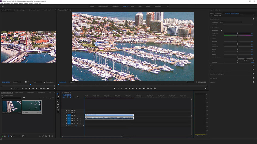257x144 pixels.
Task: Hide video track V1 with eye icon
Action: pos(75,115)
